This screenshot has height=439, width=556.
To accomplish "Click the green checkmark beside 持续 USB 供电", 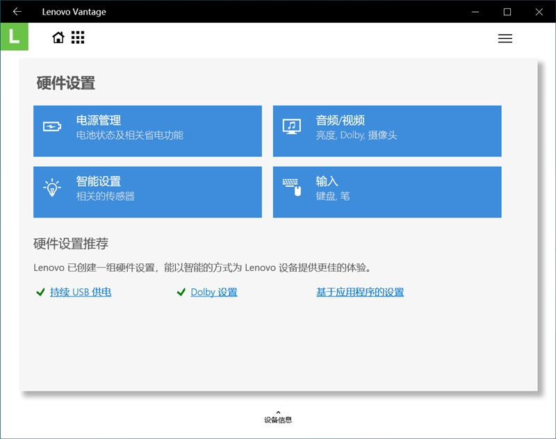I will [x=39, y=292].
